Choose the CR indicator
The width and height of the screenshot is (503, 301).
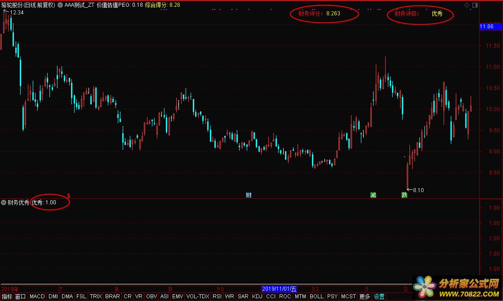127,297
